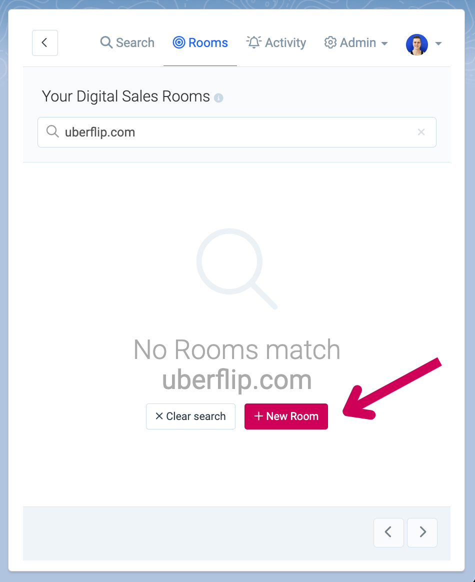Click into the uberflip.com search input
The width and height of the screenshot is (475, 582).
click(237, 132)
